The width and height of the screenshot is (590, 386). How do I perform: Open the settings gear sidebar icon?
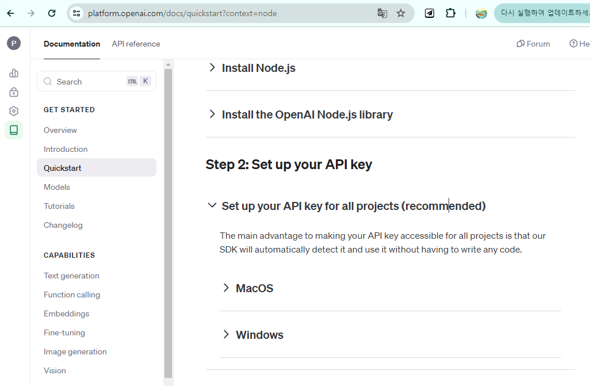(x=14, y=111)
